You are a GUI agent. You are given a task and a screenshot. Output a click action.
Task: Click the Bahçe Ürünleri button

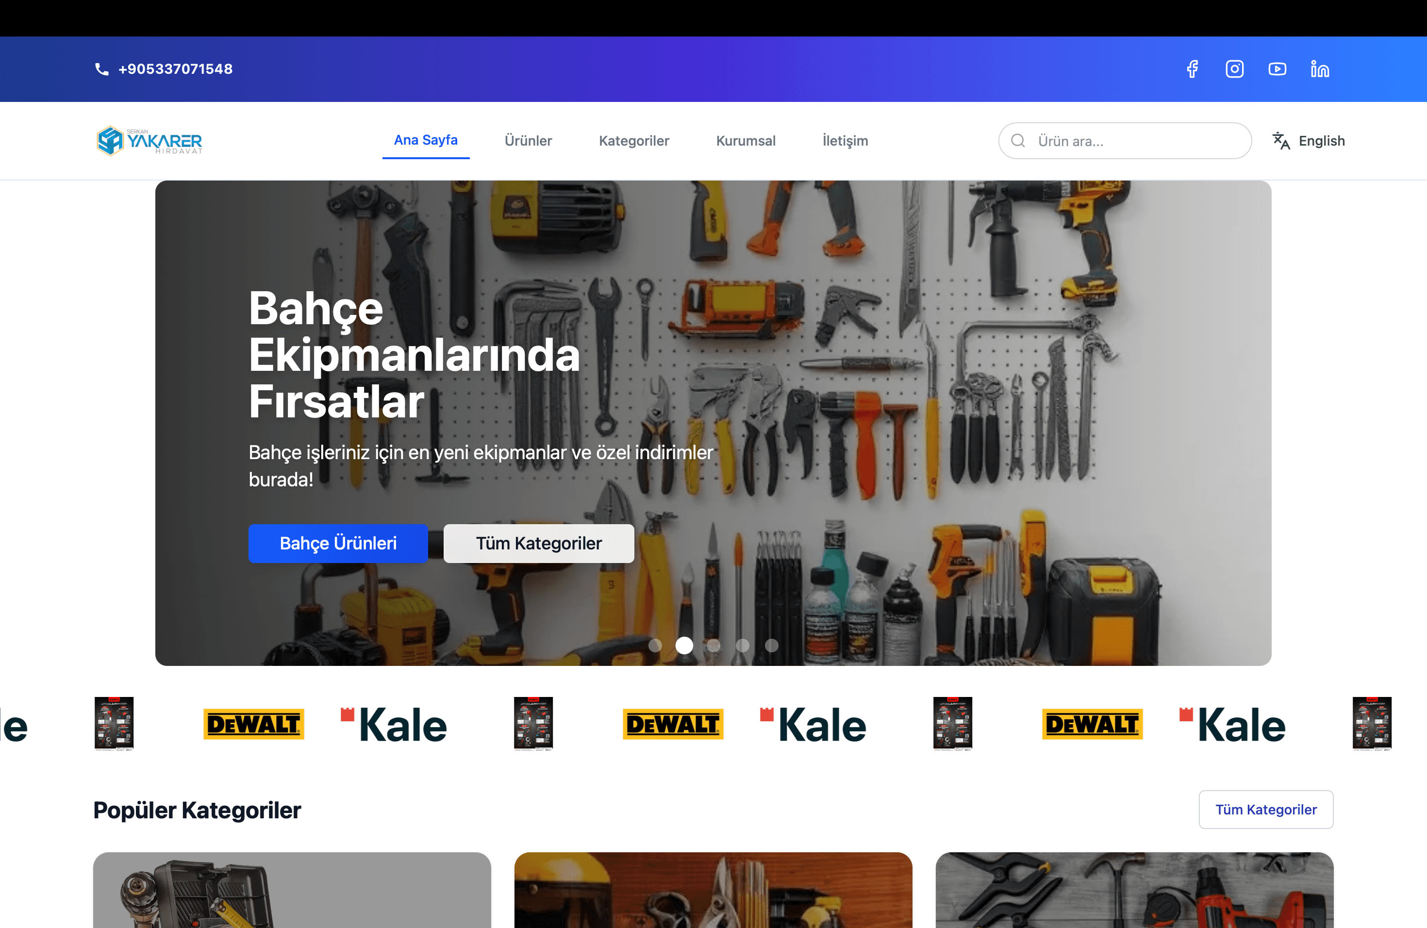pos(338,543)
